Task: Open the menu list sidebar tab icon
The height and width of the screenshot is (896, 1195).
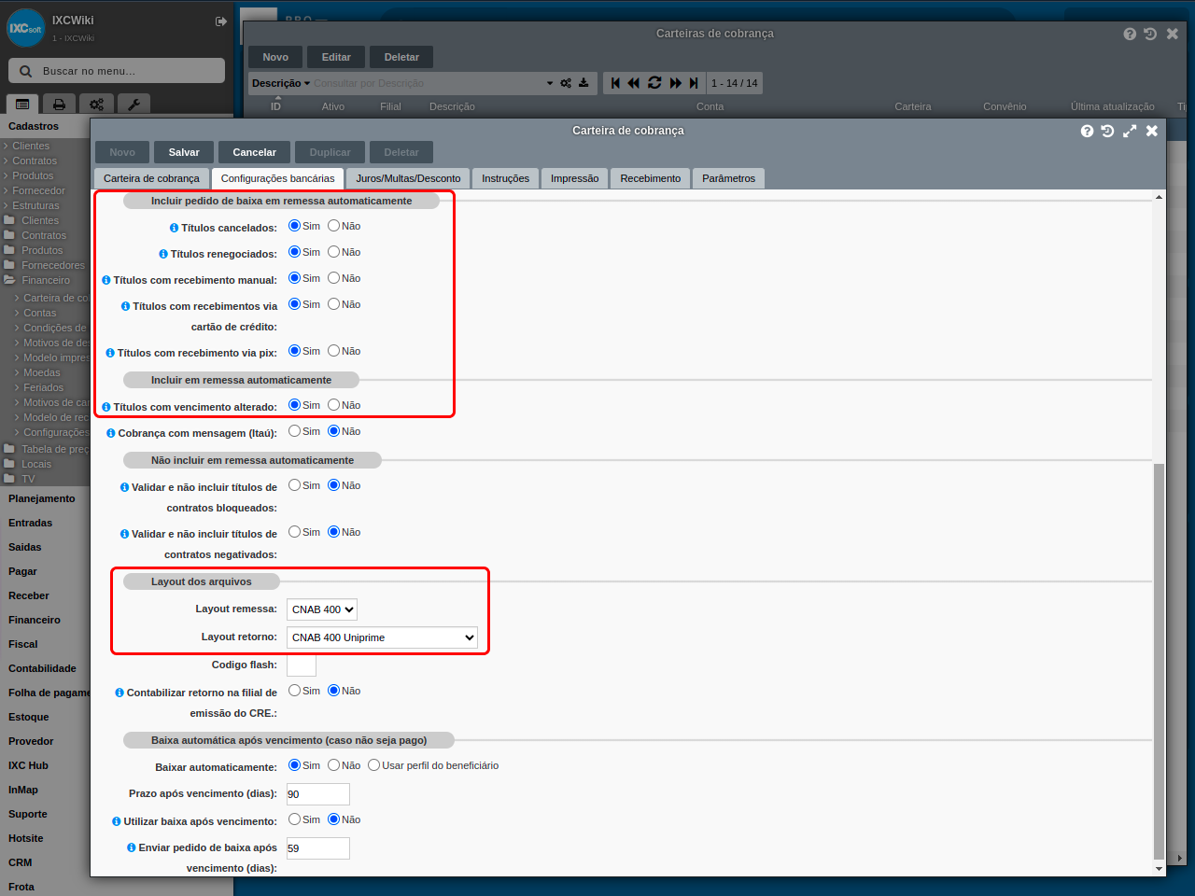Action: click(x=22, y=105)
